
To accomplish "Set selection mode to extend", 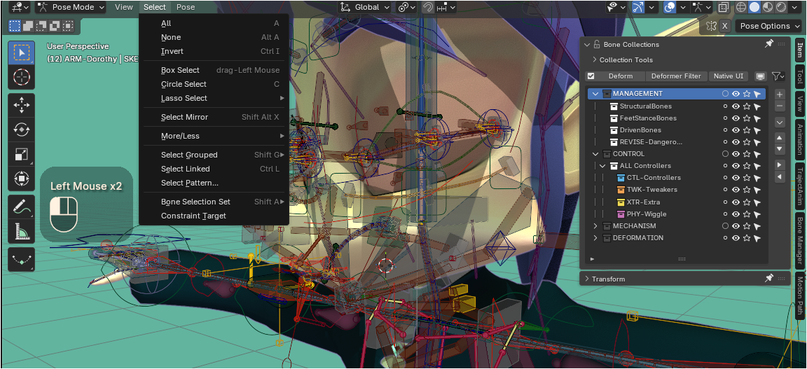I will 28,26.
